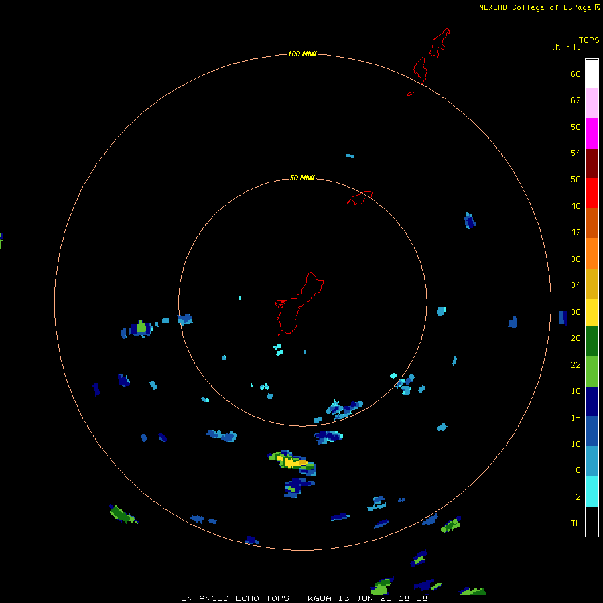Viewport: 603px width, 603px height.
Task: Click the 6 legend value
Action: coord(578,470)
